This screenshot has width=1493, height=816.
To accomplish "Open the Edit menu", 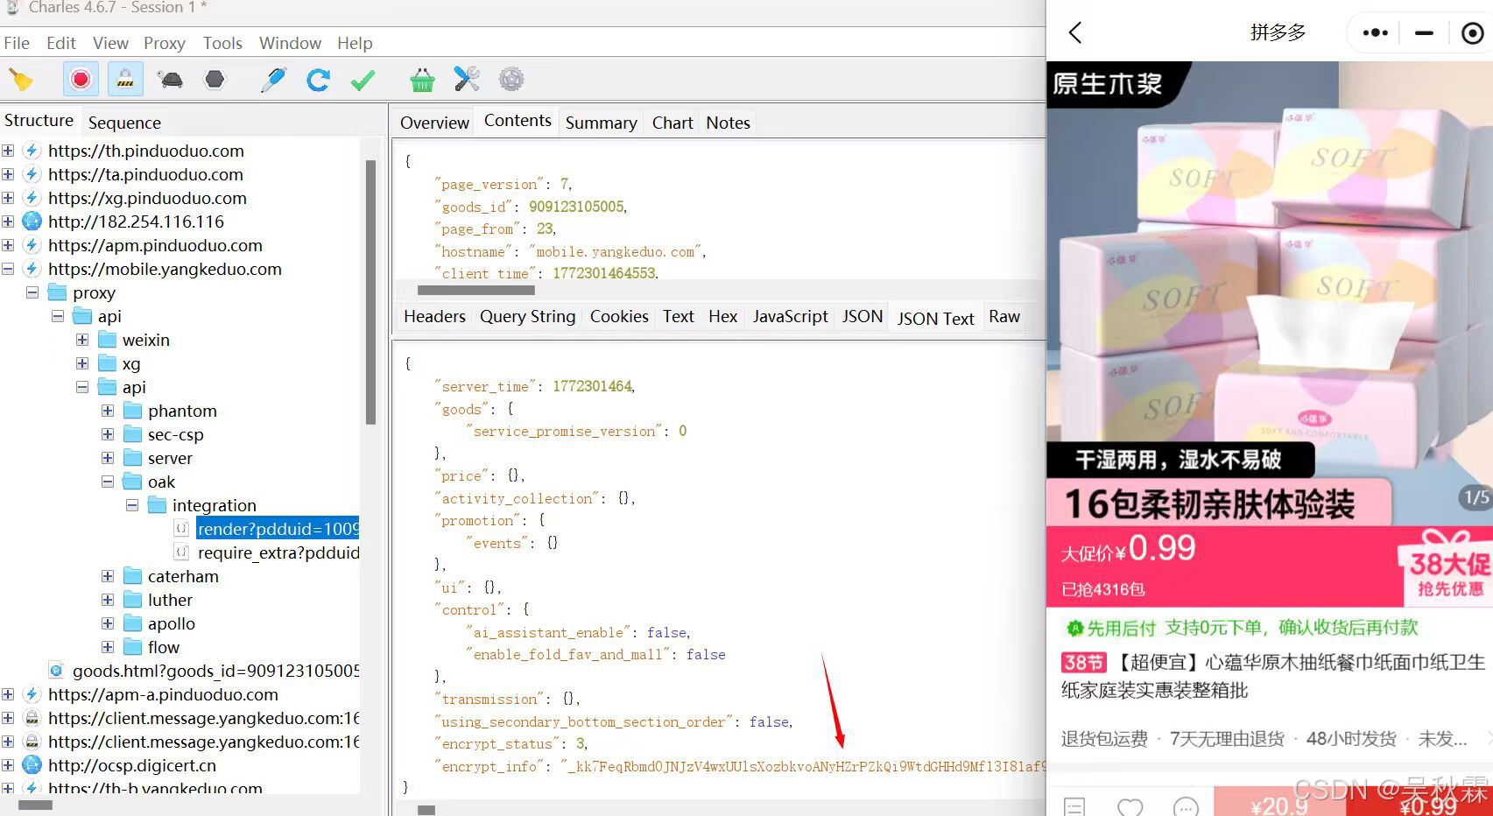I will click(61, 43).
